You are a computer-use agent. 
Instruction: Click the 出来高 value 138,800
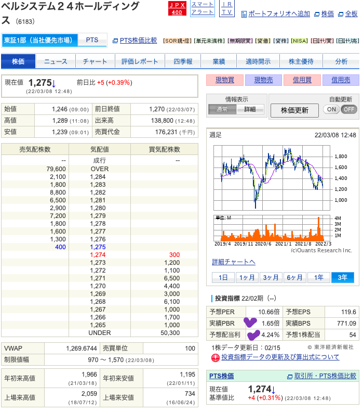tap(162, 121)
